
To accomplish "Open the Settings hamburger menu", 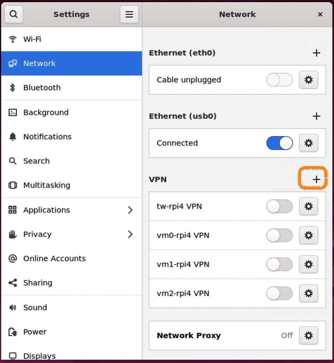I will pos(129,15).
